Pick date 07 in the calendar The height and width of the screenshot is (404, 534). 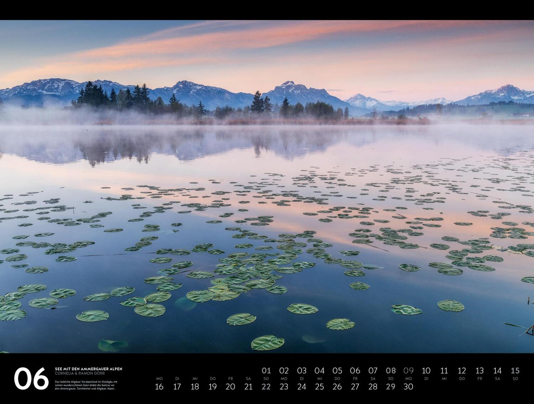coord(373,371)
